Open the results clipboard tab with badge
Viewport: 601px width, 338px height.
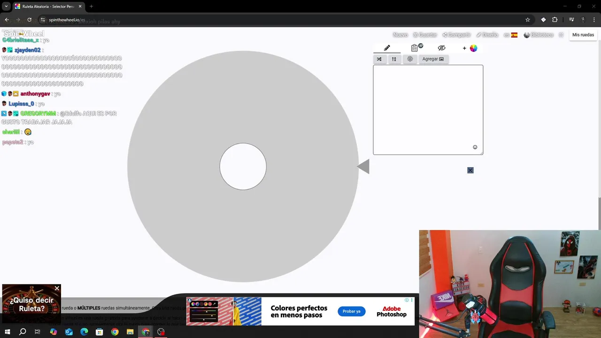(x=416, y=47)
